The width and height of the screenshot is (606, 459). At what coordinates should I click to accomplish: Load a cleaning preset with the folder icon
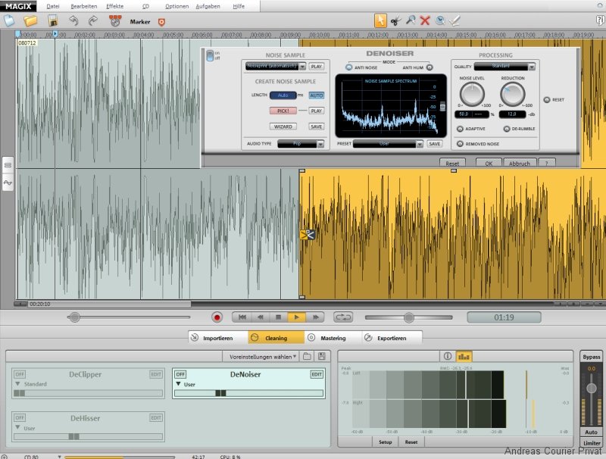point(308,356)
